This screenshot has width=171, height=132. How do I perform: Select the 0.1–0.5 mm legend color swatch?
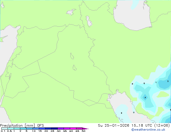pos(5,128)
